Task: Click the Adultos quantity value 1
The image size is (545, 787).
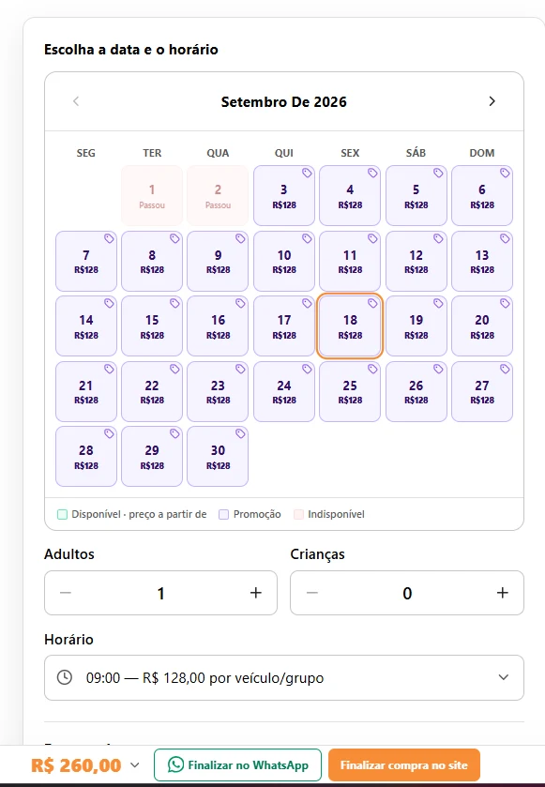Action: pyautogui.click(x=160, y=593)
